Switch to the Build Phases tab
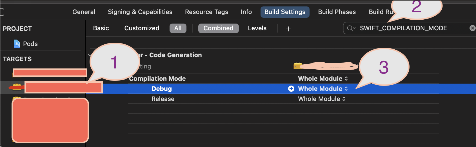 [337, 12]
